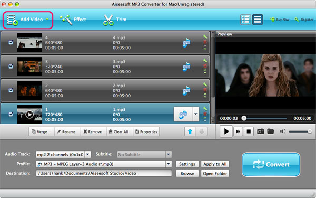Click the Merge button
Image resolution: width=316 pixels, height=198 pixels.
tap(41, 131)
